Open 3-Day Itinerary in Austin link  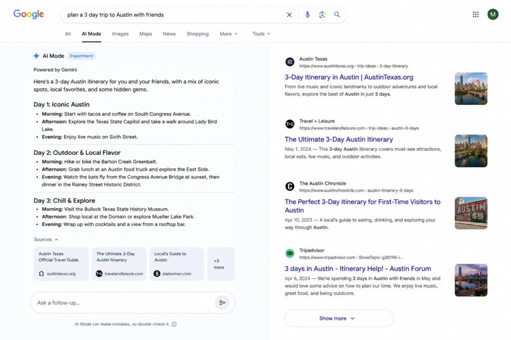349,77
